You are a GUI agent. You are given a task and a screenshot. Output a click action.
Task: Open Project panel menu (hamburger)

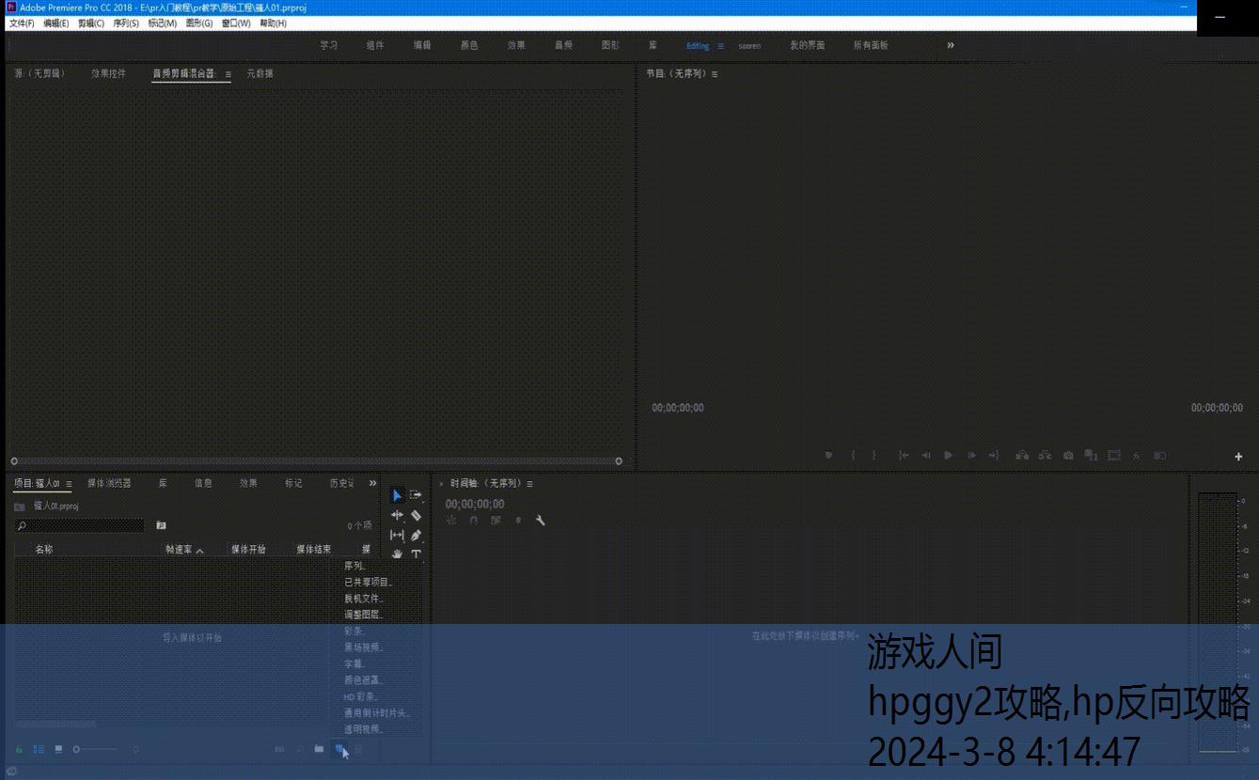click(x=69, y=484)
